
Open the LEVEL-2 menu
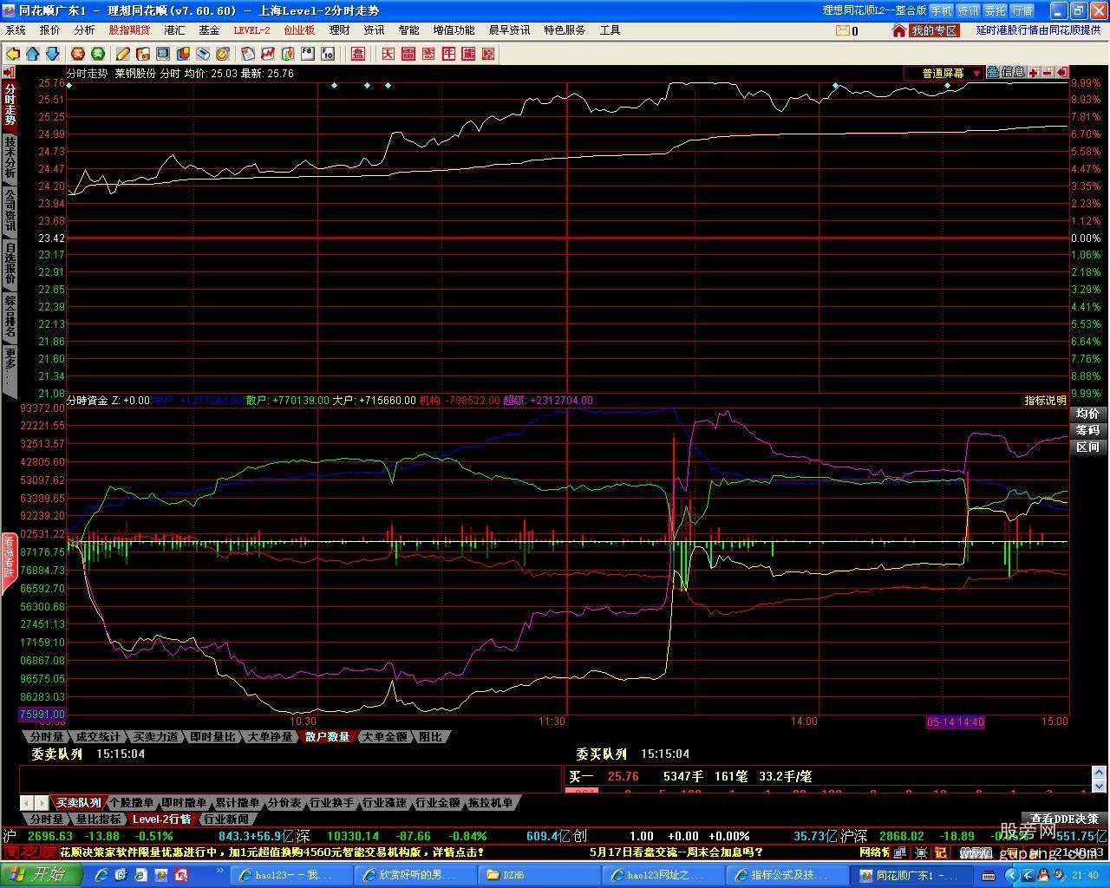[x=251, y=30]
